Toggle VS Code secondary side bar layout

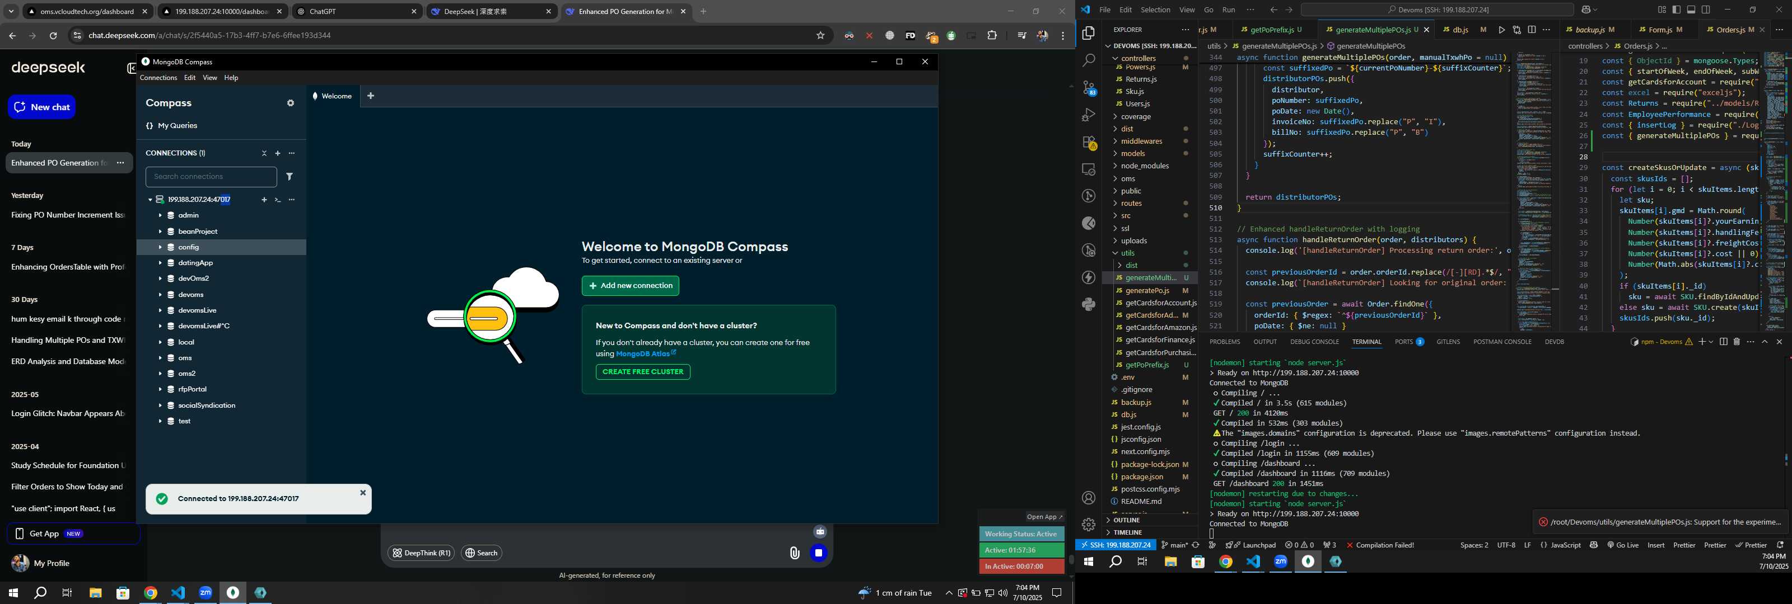pyautogui.click(x=1706, y=10)
